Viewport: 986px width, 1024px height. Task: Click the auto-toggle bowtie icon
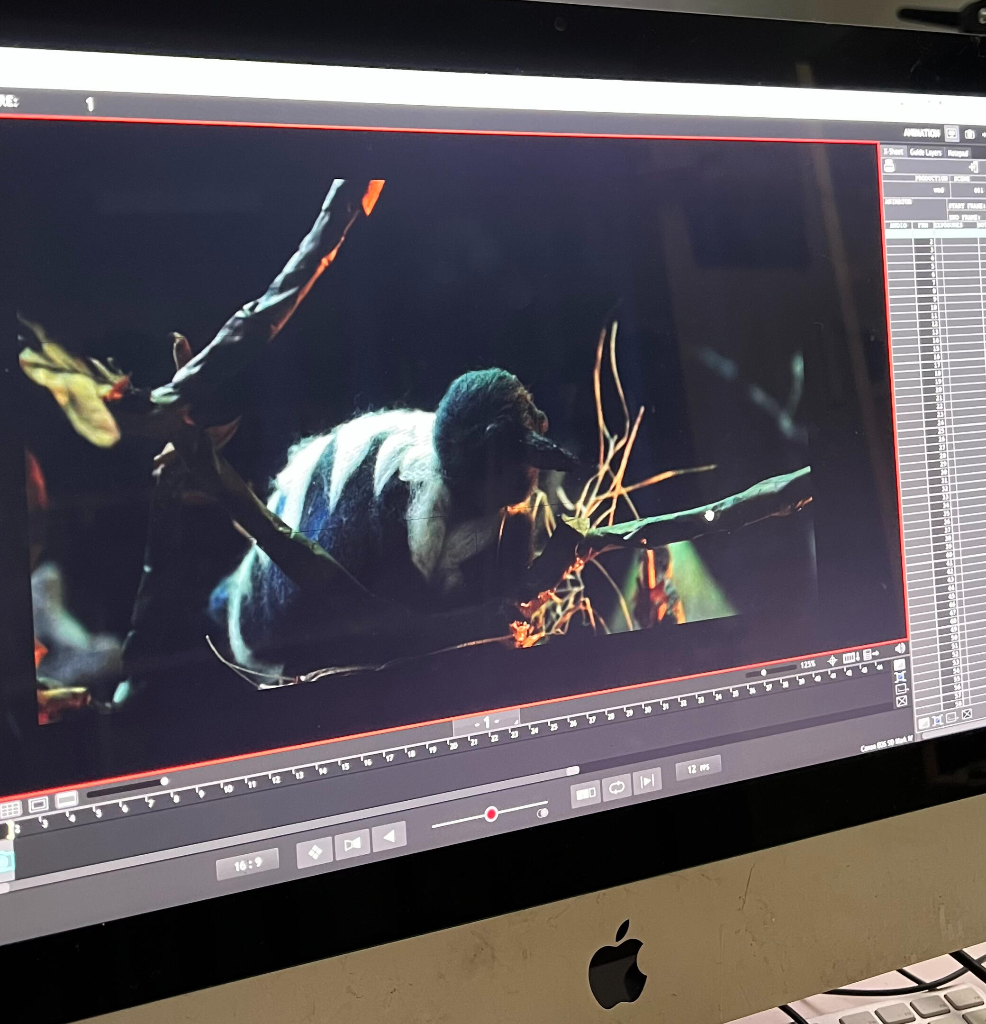[352, 844]
